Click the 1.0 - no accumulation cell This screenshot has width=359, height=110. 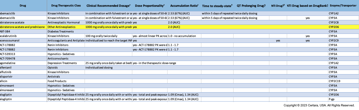coord(184,36)
